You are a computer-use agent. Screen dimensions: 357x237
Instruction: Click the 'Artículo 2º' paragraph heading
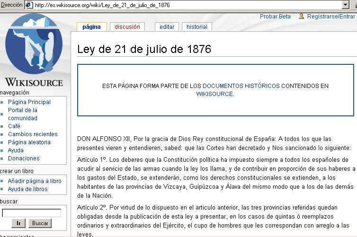[92, 207]
